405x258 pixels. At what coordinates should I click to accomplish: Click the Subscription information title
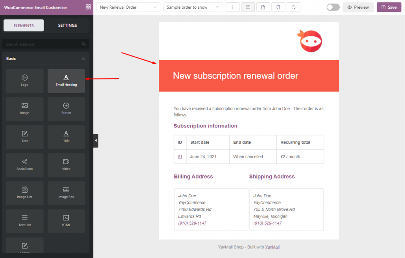click(x=205, y=126)
